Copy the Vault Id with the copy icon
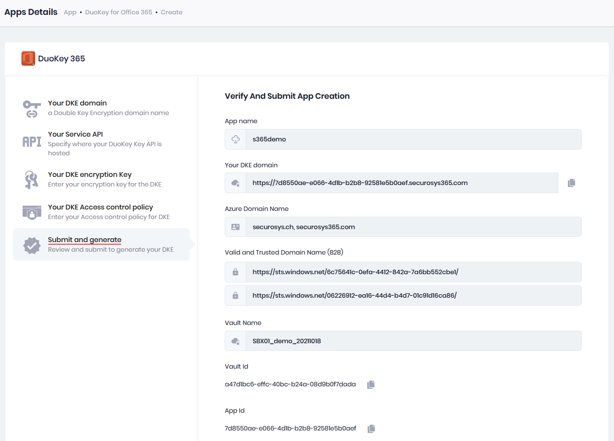 point(371,384)
